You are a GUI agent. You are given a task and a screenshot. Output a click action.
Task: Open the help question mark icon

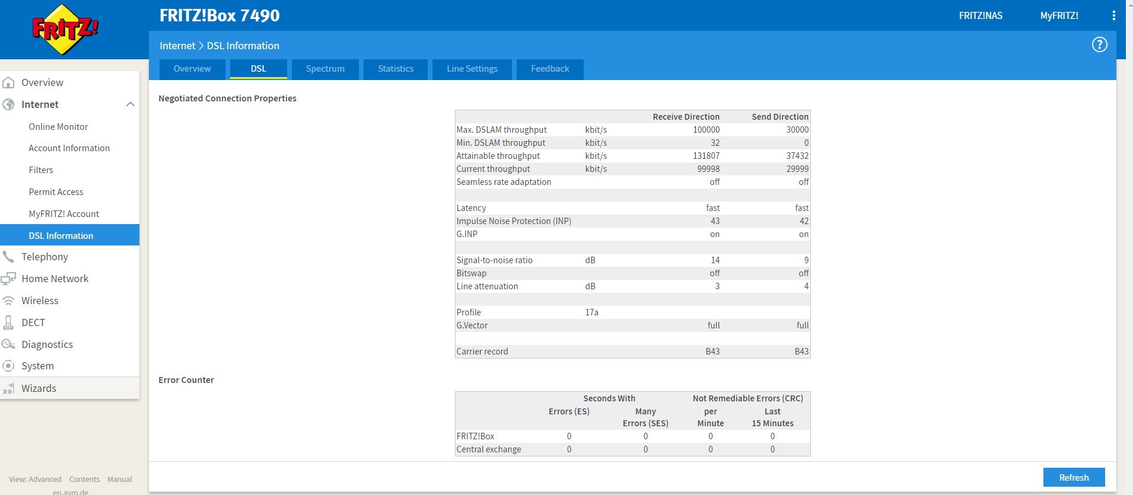(1099, 45)
